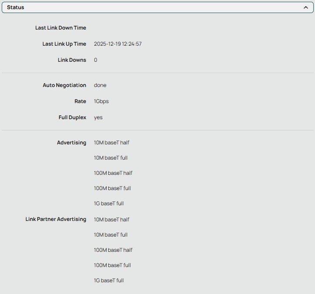Click the Auto Negotiation value done
The height and width of the screenshot is (294, 315).
click(100, 85)
